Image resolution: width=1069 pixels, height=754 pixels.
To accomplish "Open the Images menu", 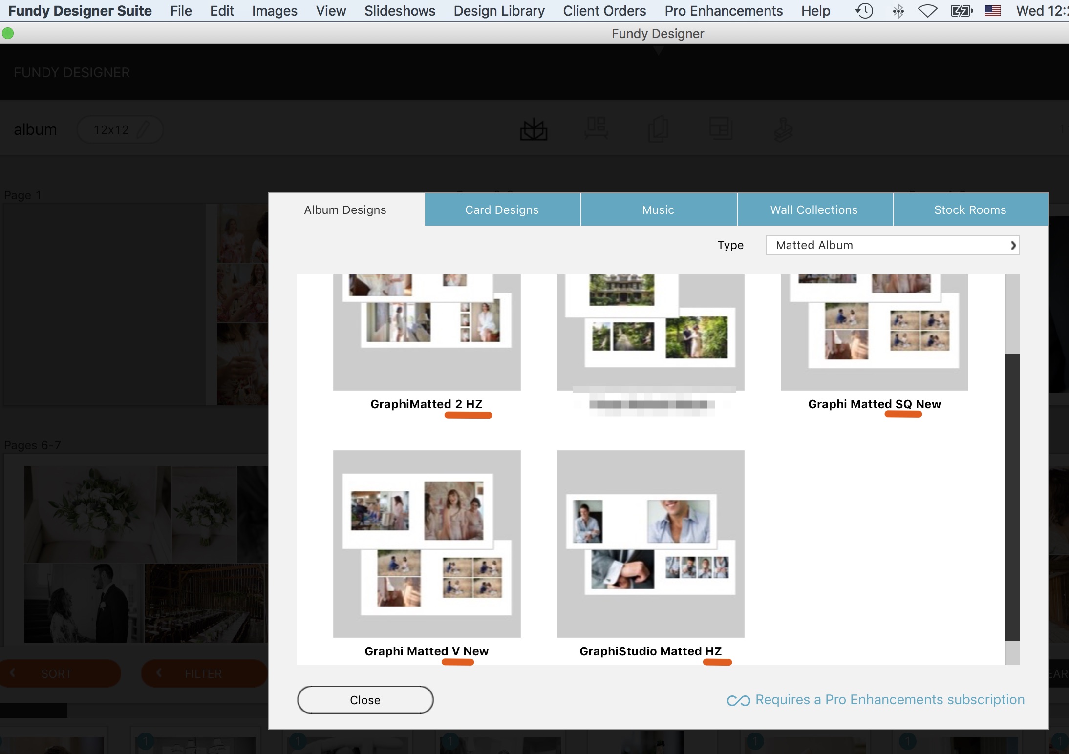I will (x=275, y=11).
